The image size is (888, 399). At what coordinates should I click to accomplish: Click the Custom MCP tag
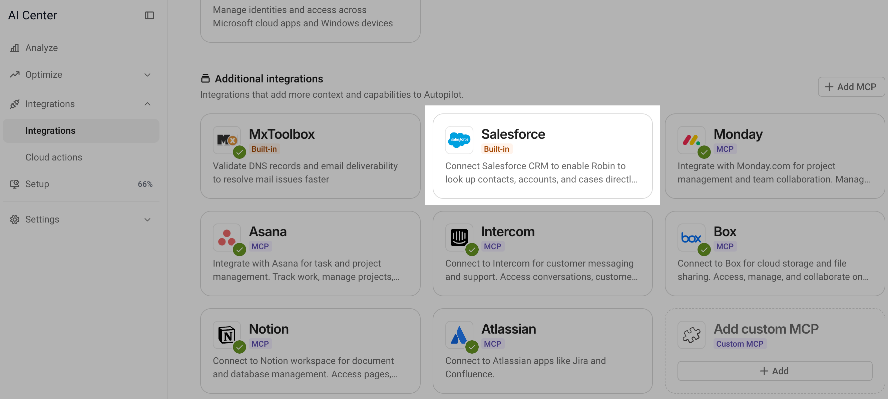click(x=740, y=344)
